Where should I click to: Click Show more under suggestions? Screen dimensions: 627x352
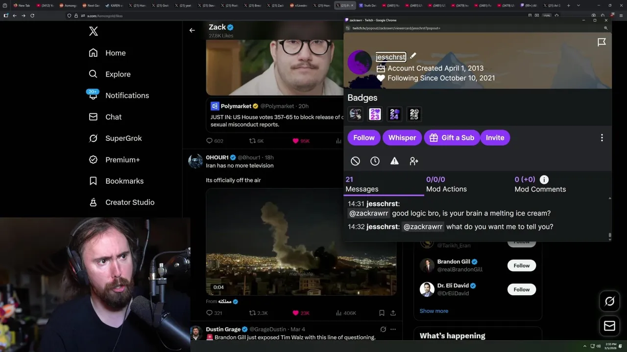[x=434, y=311]
